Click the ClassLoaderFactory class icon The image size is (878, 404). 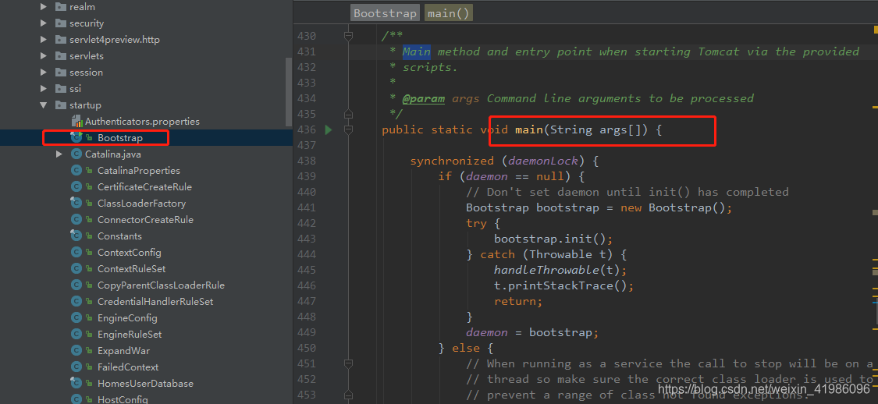coord(76,203)
